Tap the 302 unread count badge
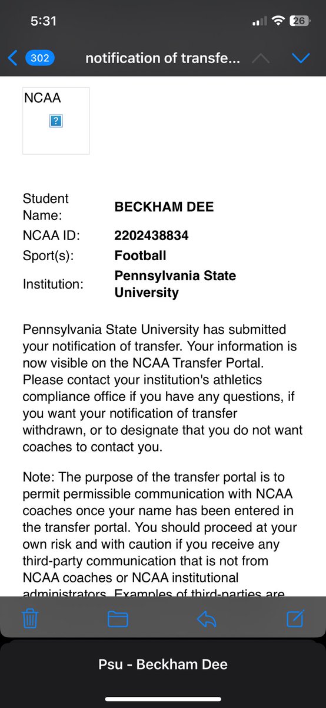This screenshot has width=326, height=708. 40,58
